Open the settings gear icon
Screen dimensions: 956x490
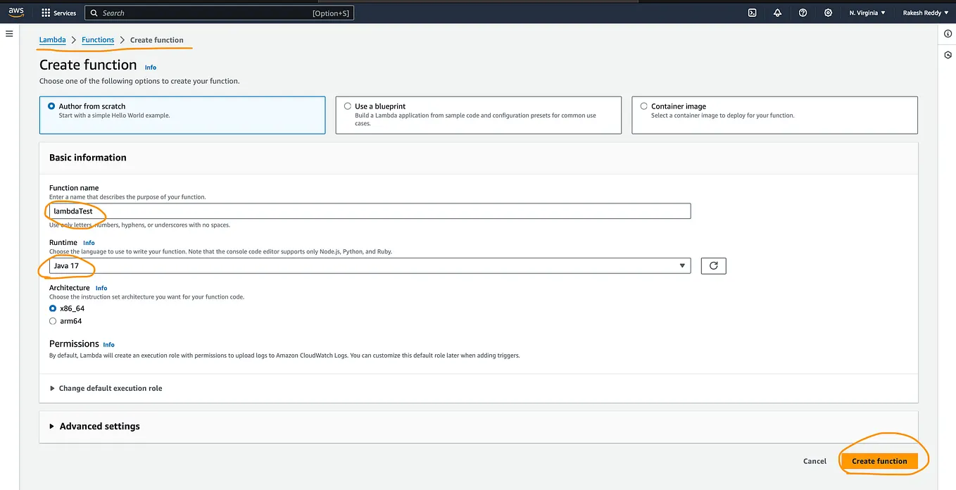[828, 12]
